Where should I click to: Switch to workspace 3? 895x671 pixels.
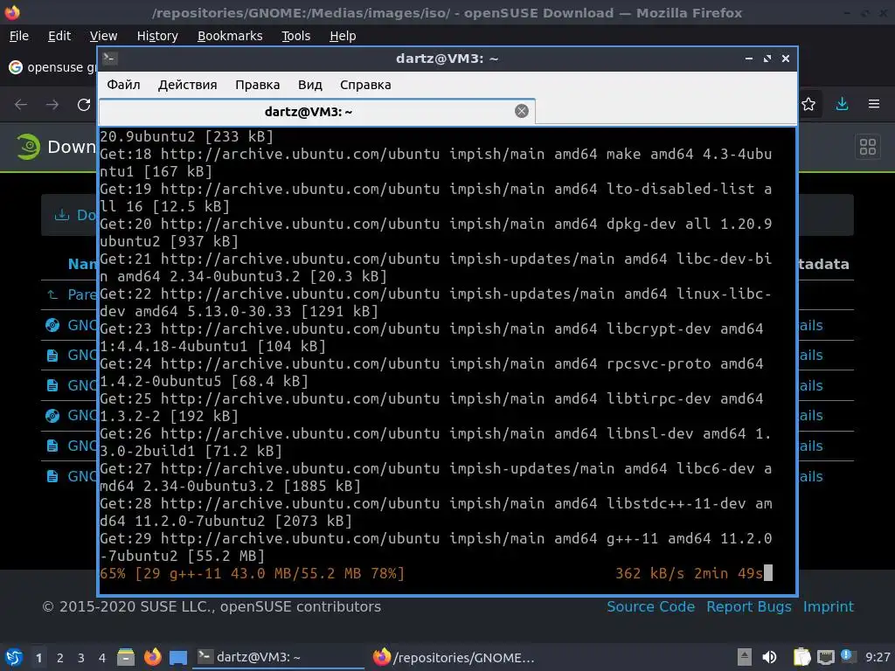[x=81, y=658]
